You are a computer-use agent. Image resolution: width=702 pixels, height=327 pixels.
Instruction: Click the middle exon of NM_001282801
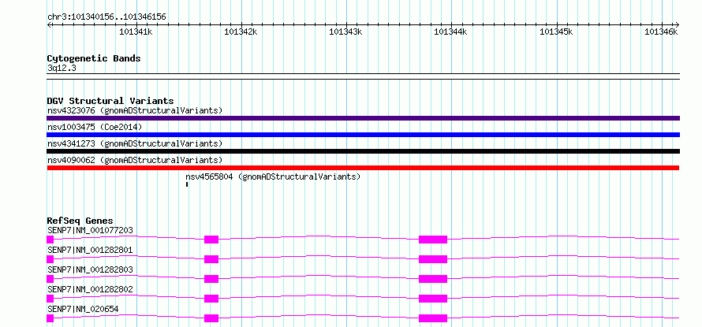click(211, 259)
